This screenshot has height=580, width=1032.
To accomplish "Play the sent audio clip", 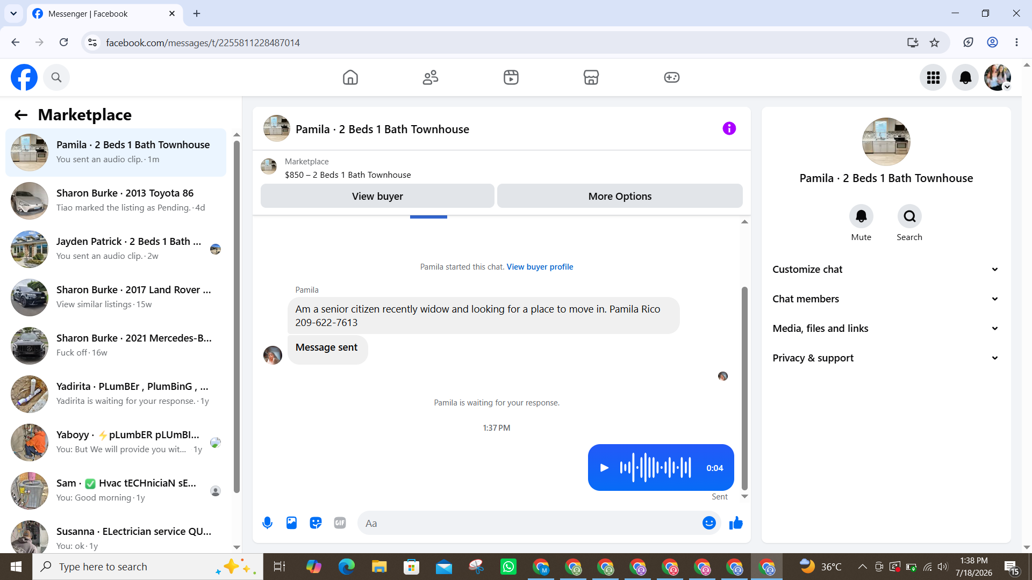I will [604, 468].
